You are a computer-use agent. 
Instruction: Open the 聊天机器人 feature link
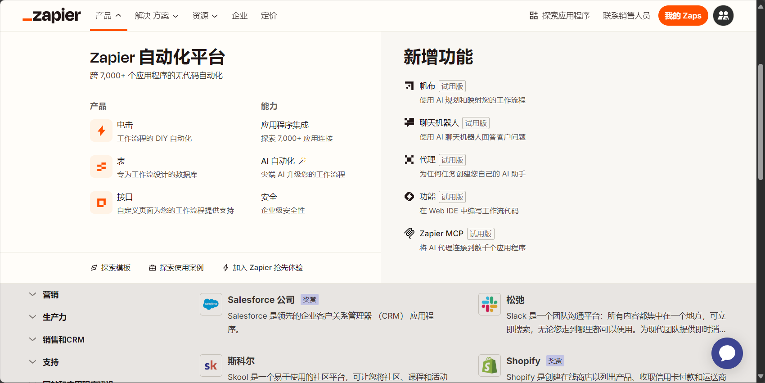(x=439, y=122)
